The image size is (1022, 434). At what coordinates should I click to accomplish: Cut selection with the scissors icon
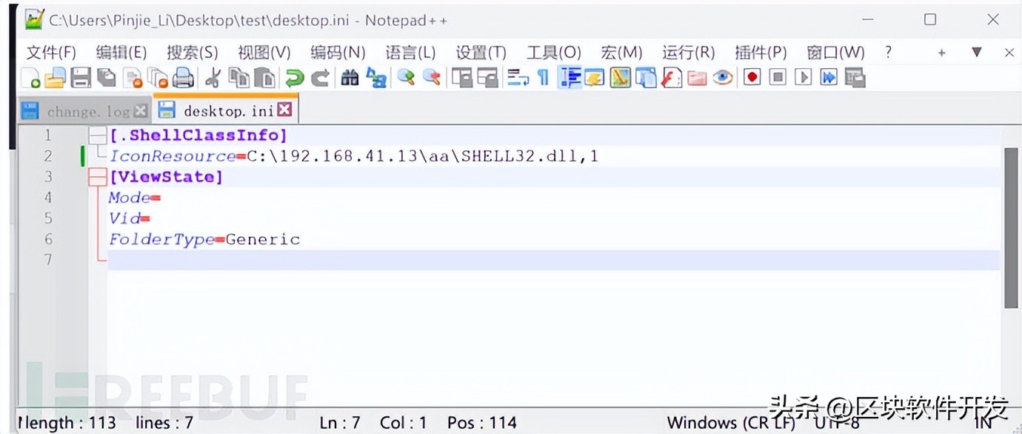coord(213,78)
